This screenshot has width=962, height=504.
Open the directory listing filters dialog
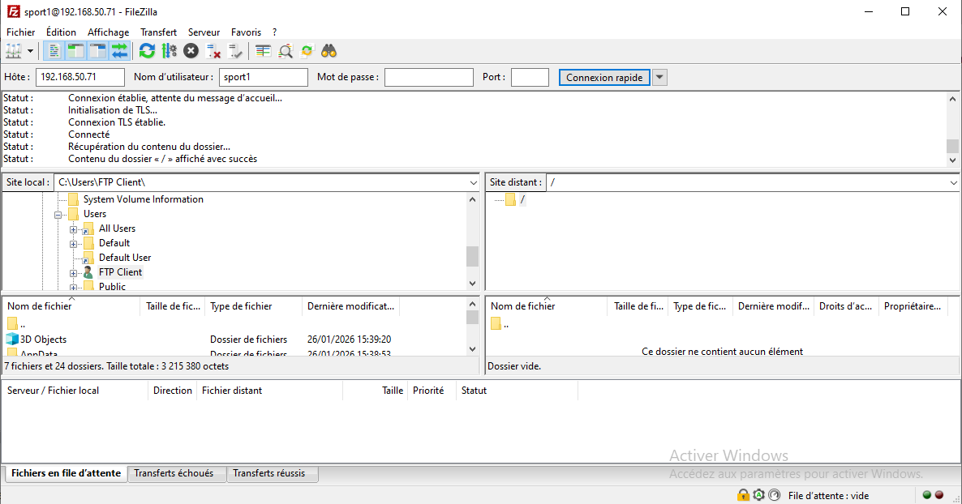point(263,52)
